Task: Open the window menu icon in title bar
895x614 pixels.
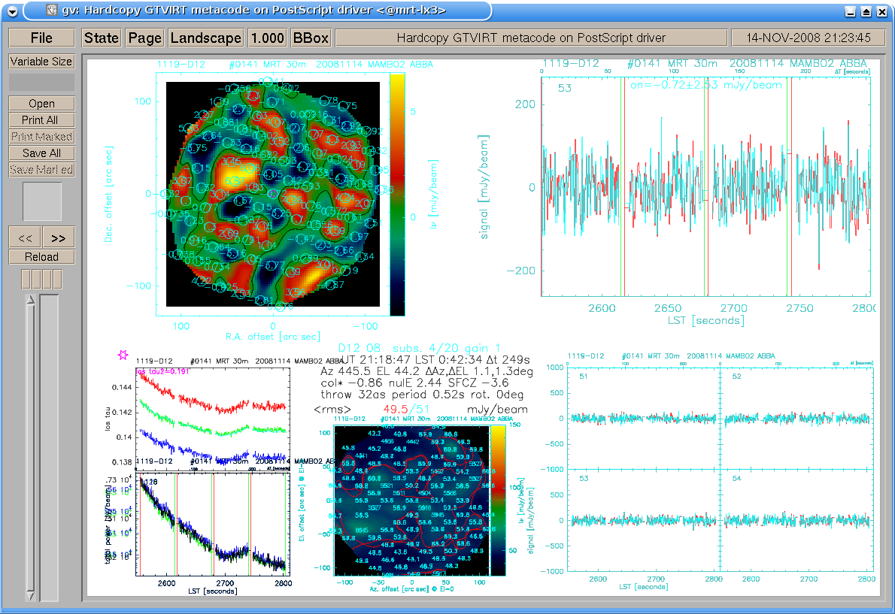Action: tap(12, 11)
